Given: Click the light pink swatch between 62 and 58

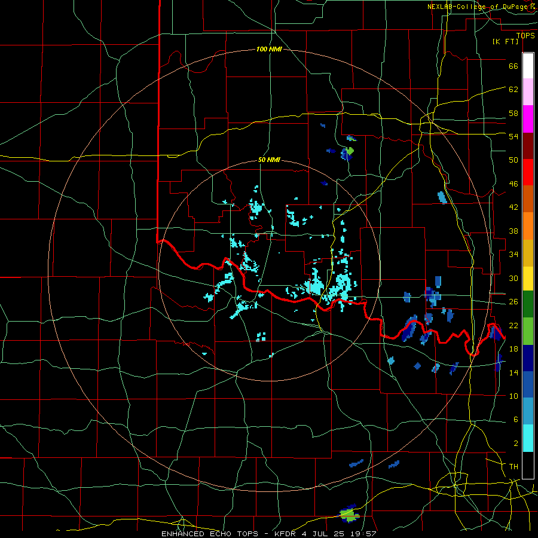Looking at the screenshot, I should pos(528,92).
